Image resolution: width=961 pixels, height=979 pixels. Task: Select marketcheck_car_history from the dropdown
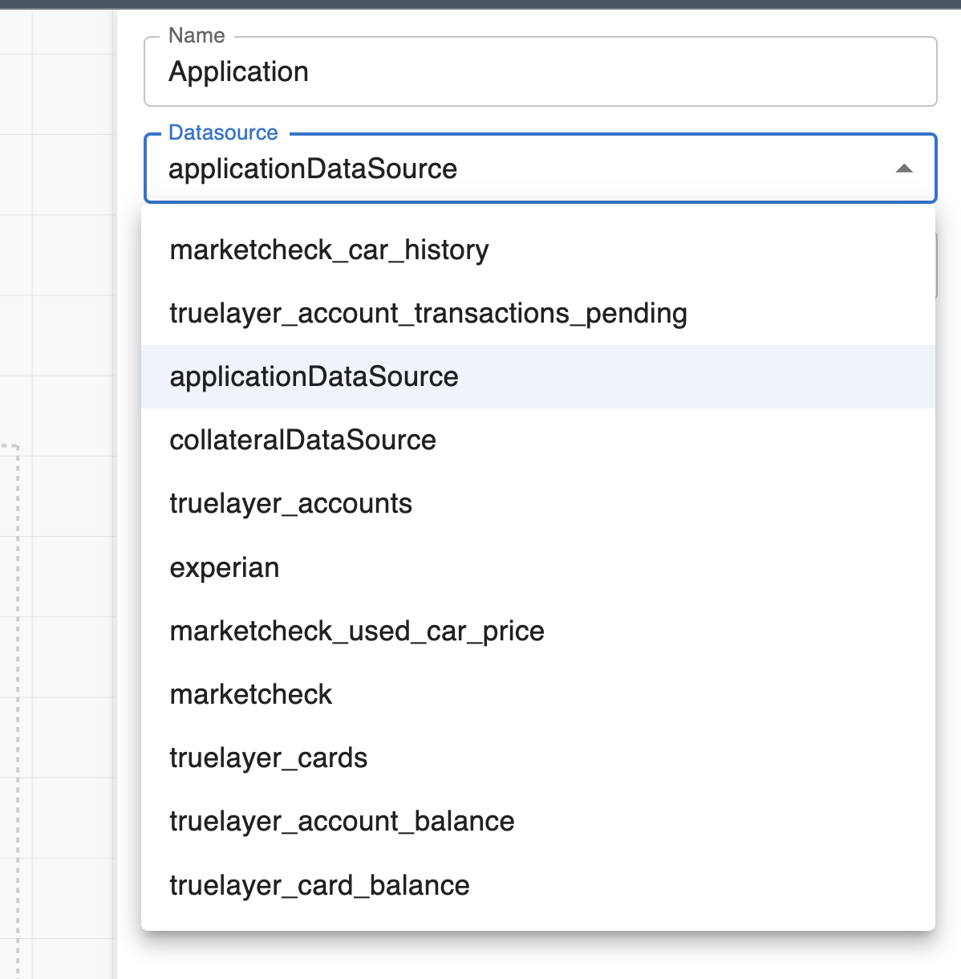pyautogui.click(x=328, y=250)
